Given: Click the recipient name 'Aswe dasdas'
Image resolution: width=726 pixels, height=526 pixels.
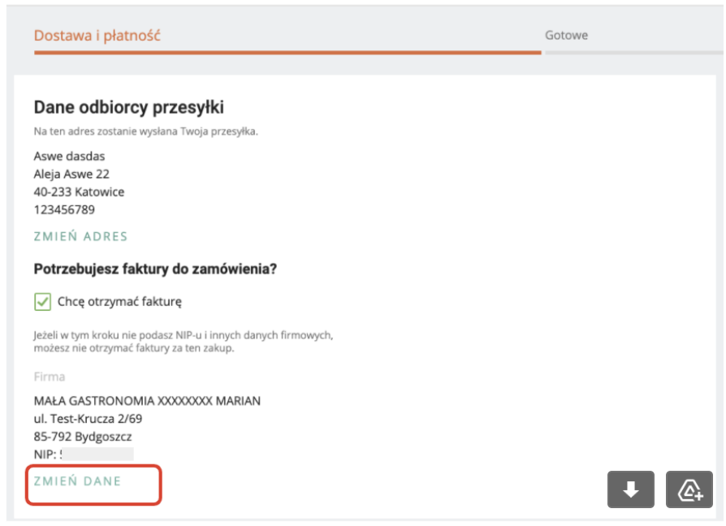Looking at the screenshot, I should 70,157.
